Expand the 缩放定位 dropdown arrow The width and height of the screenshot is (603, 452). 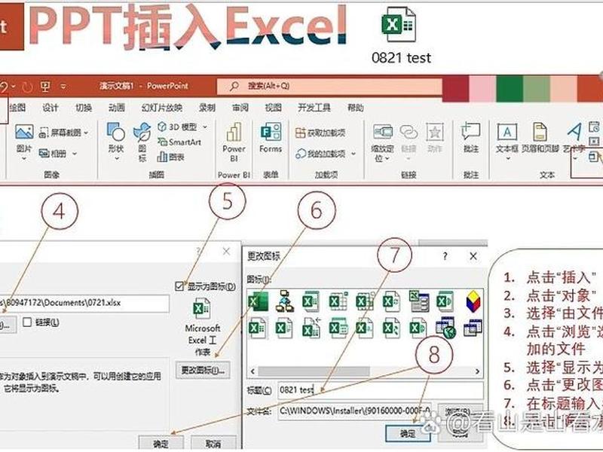[387, 158]
